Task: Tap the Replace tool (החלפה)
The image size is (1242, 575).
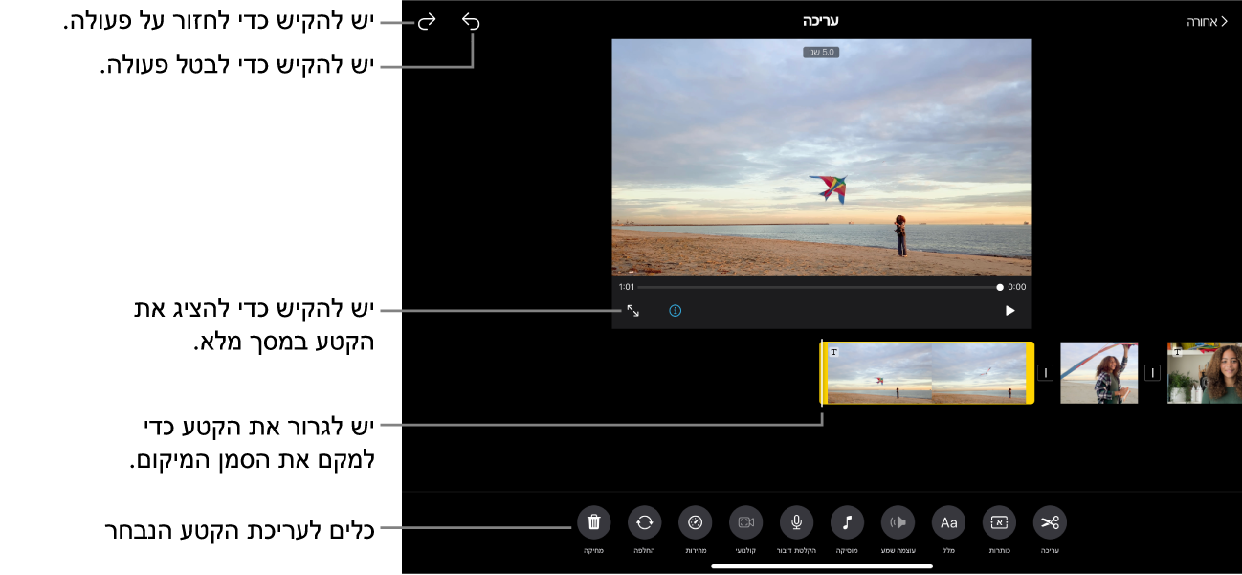Action: [x=645, y=522]
